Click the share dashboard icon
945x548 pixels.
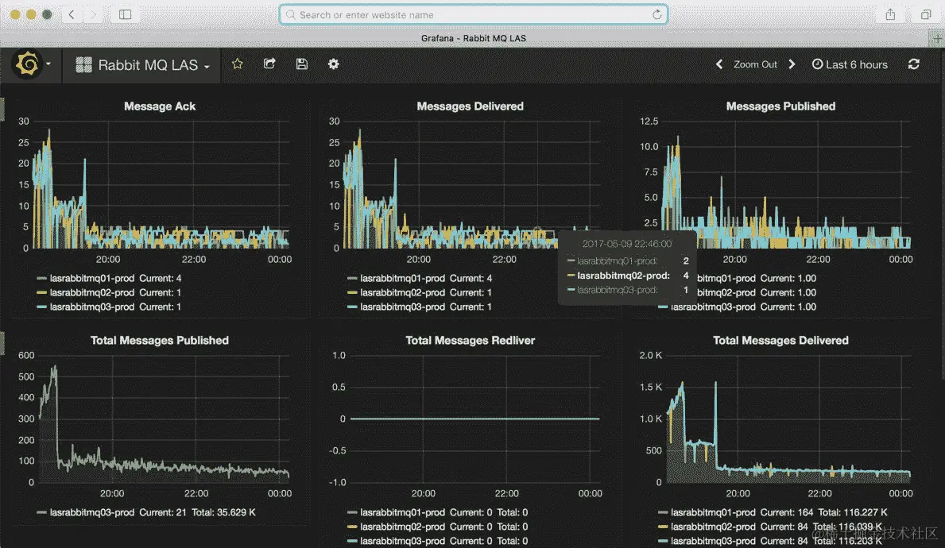(269, 64)
